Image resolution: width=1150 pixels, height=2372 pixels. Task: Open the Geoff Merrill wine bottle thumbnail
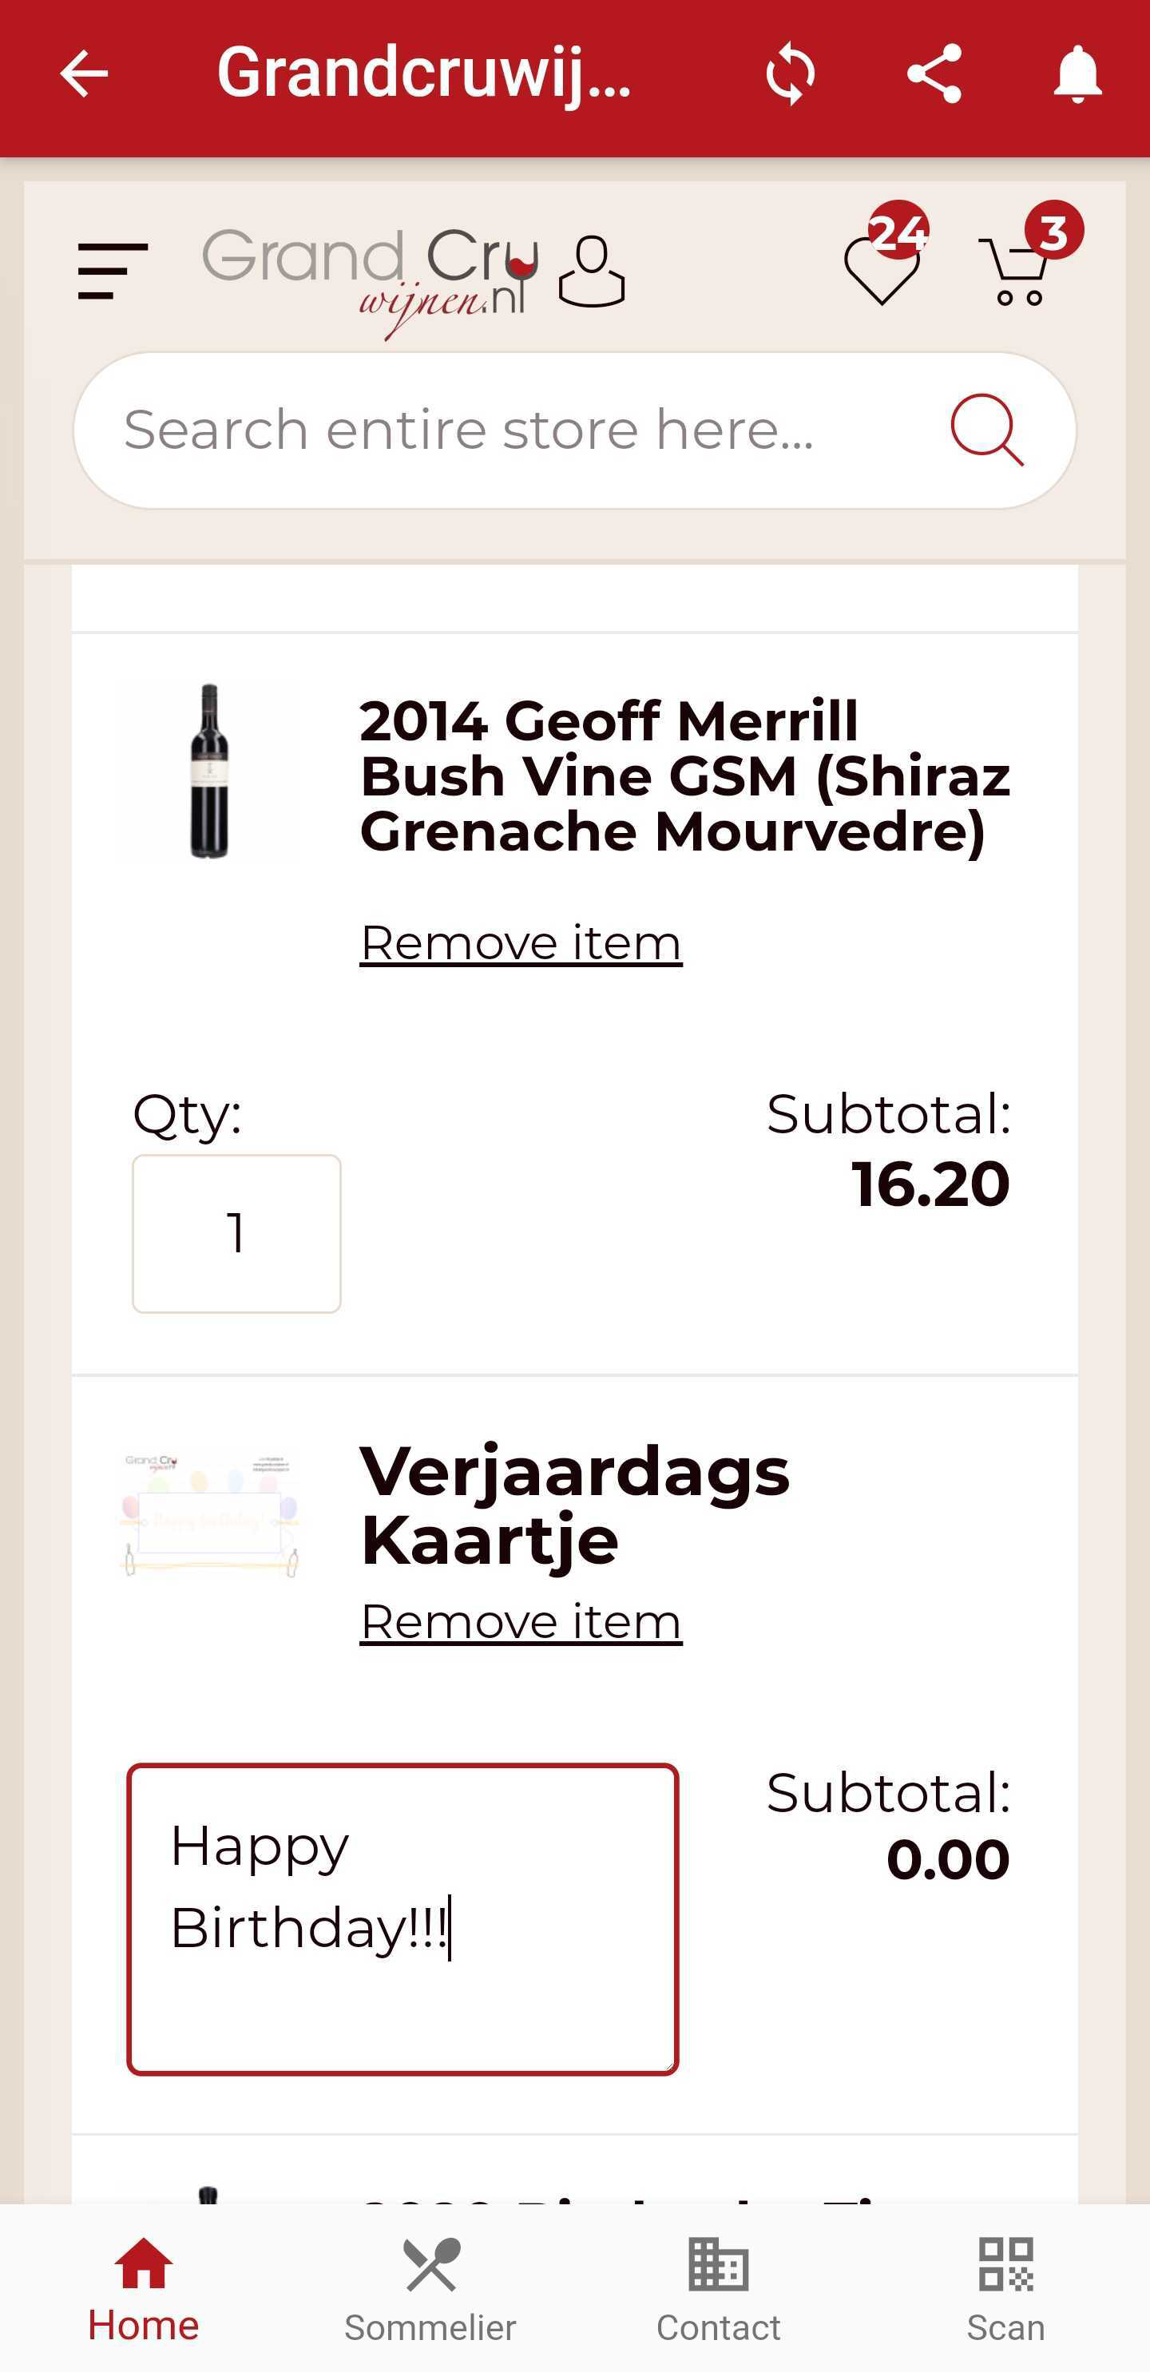[x=209, y=771]
